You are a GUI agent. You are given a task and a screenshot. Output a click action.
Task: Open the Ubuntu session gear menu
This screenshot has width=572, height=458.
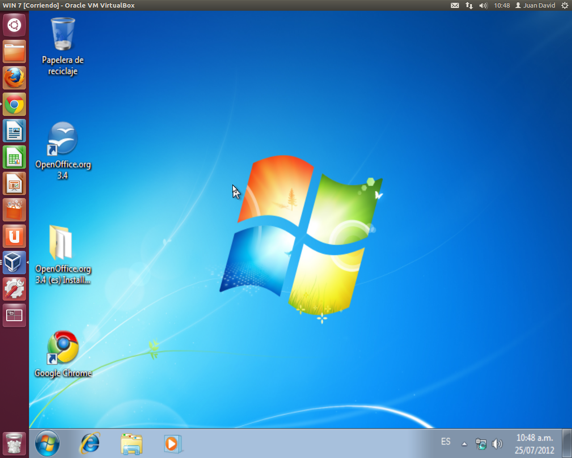pyautogui.click(x=564, y=5)
